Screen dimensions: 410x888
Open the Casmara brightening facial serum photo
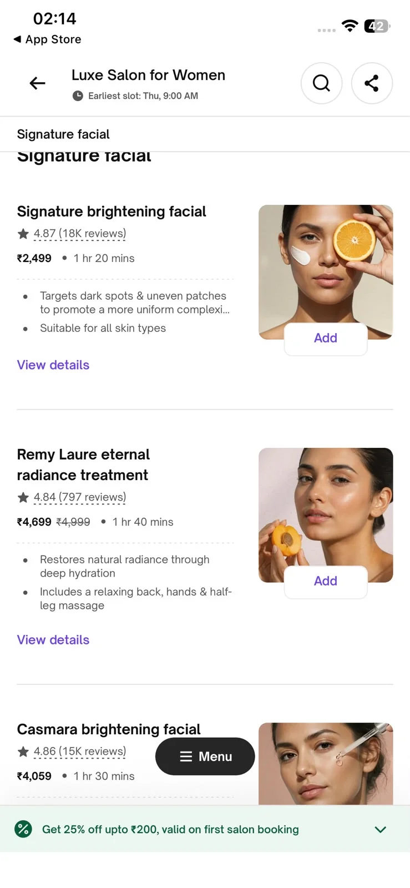[326, 764]
